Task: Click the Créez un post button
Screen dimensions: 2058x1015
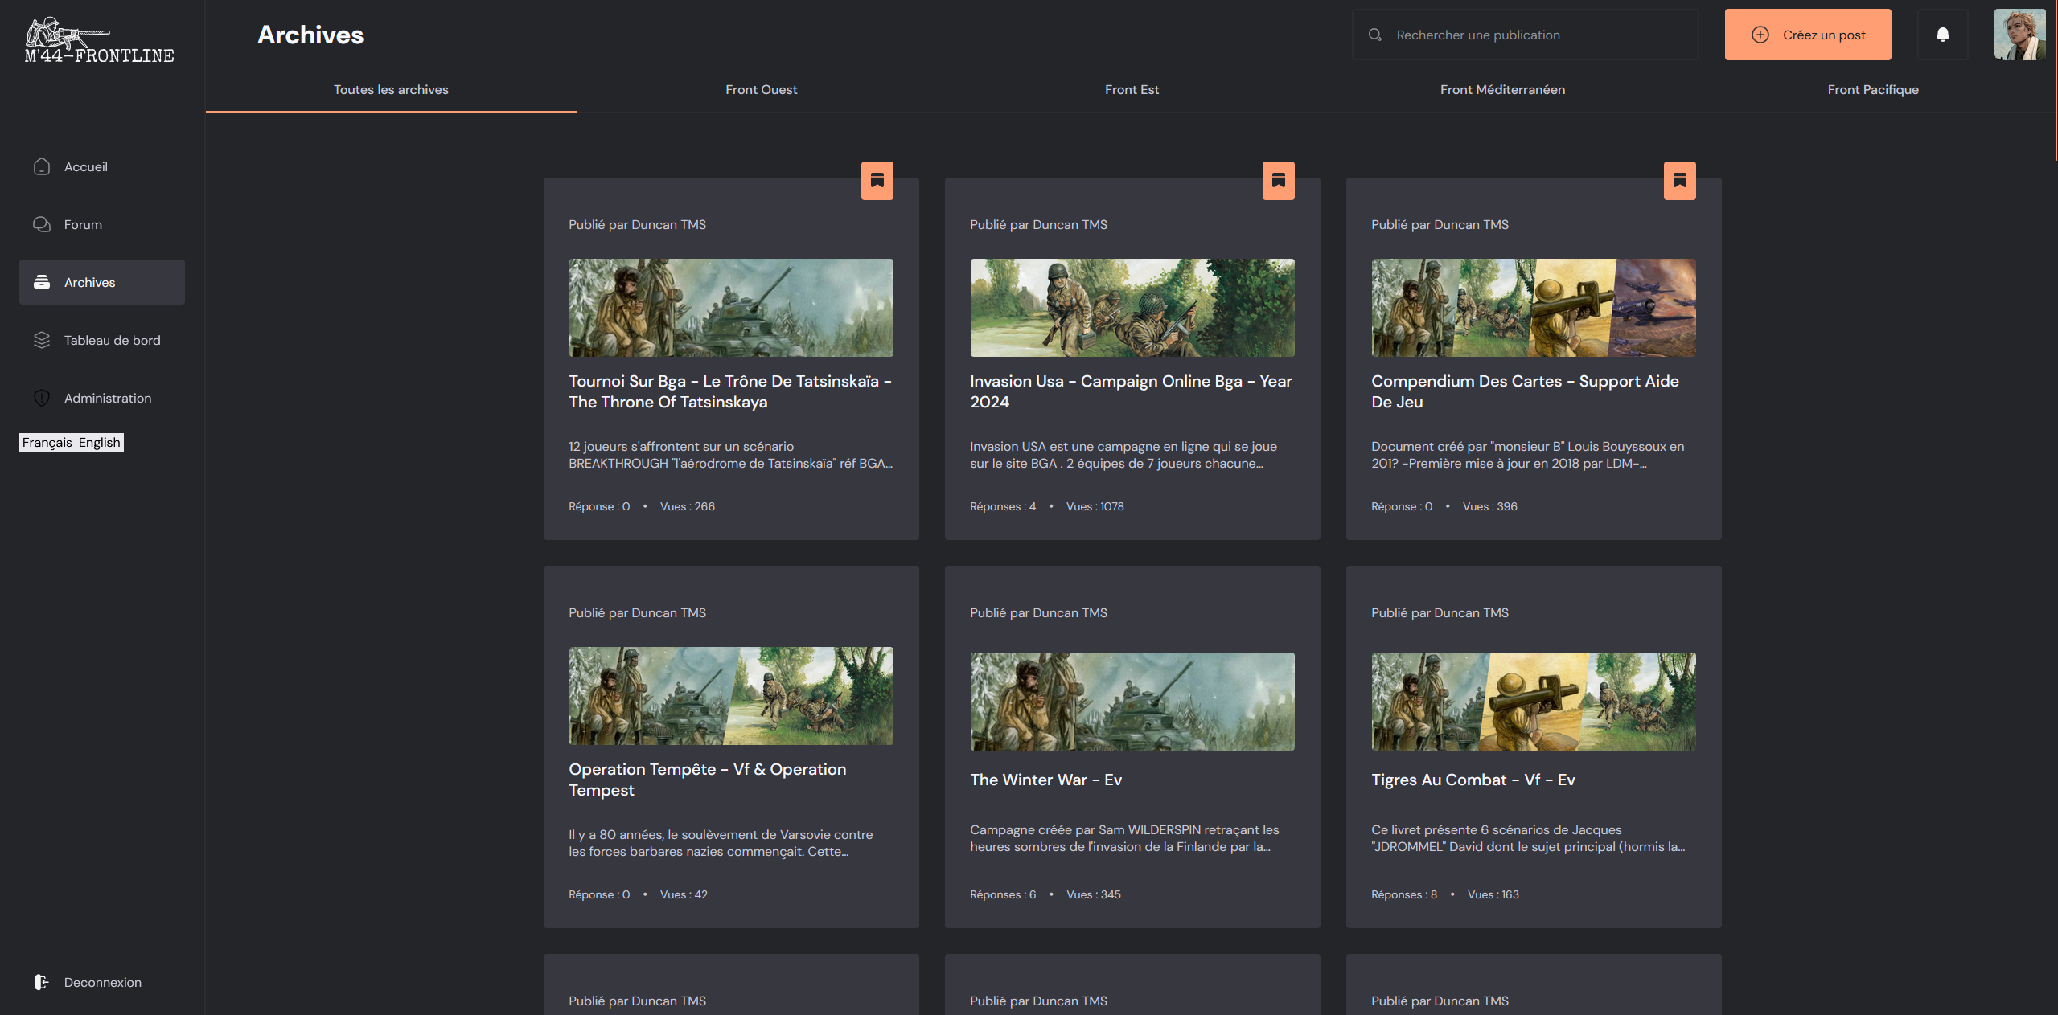Action: 1807,35
